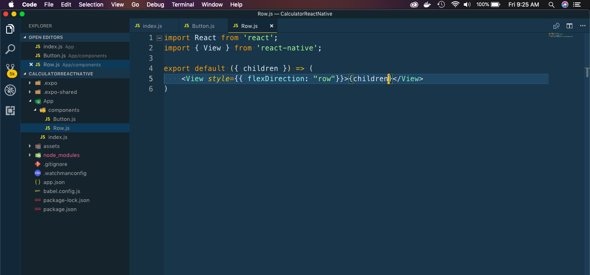Viewport: 590px width, 275px height.
Task: Click the Time Machine menu bar icon
Action: tap(441, 5)
